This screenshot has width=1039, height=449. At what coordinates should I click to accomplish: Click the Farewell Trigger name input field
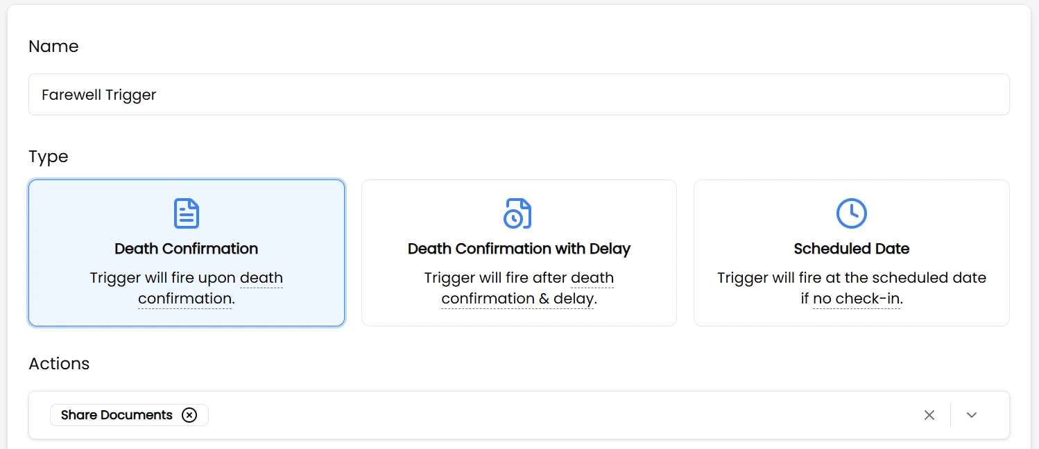pyautogui.click(x=518, y=94)
